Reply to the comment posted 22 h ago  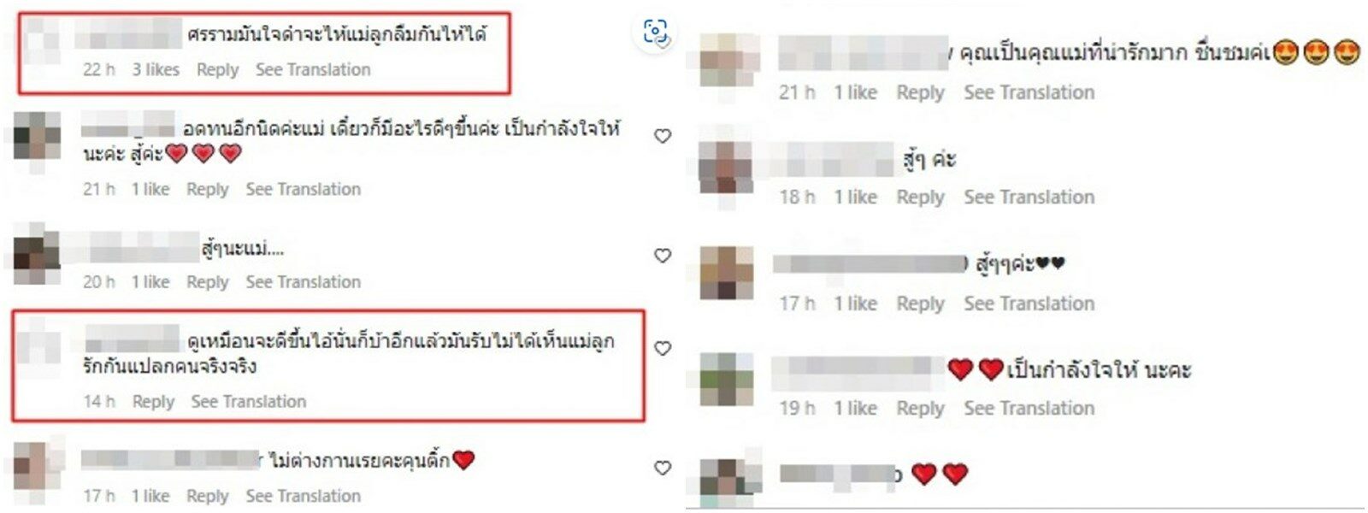[217, 70]
